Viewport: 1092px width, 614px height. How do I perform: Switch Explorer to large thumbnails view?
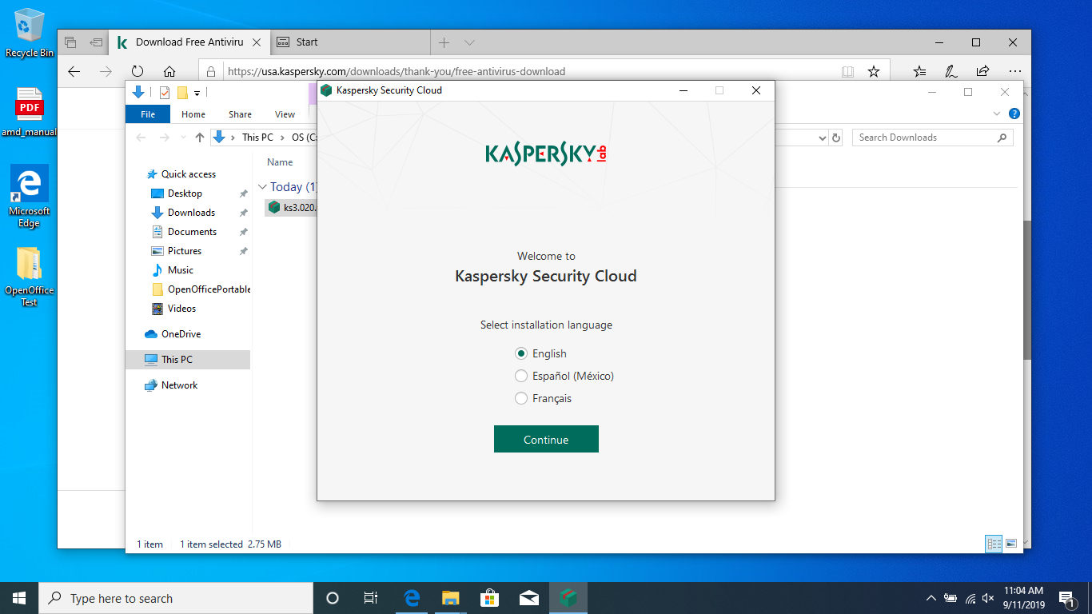click(x=1011, y=544)
